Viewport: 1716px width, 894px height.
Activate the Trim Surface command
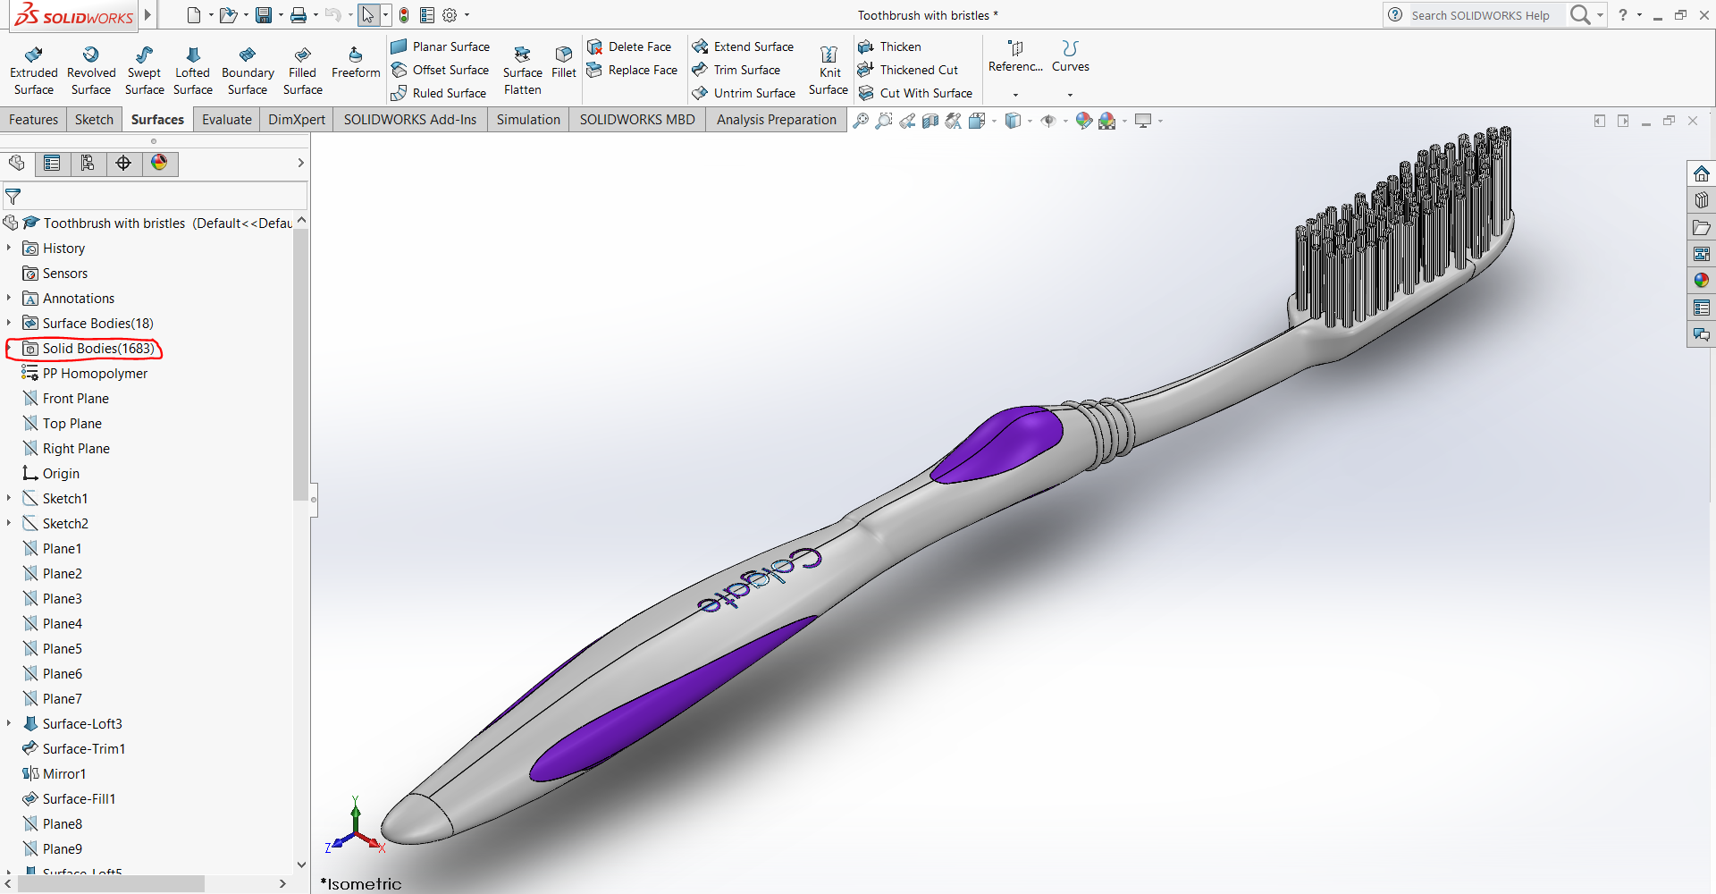click(736, 70)
